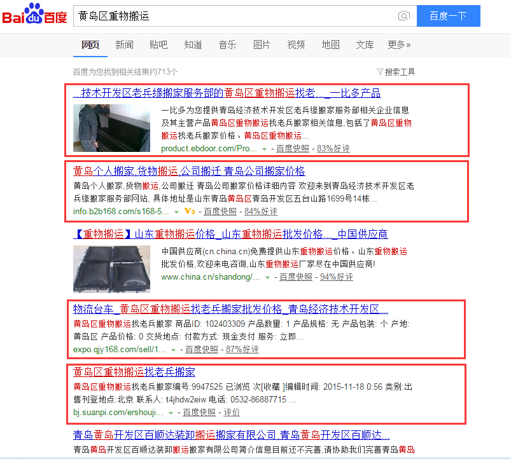Expand dropdown arrow beside expo.qjy168.com URL
Viewport: 511px width, 459px height.
173,350
